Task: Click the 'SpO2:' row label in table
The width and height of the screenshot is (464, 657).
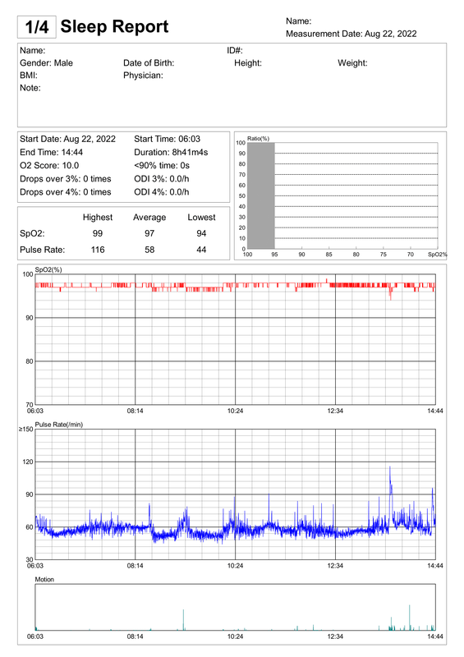Action: (x=32, y=233)
